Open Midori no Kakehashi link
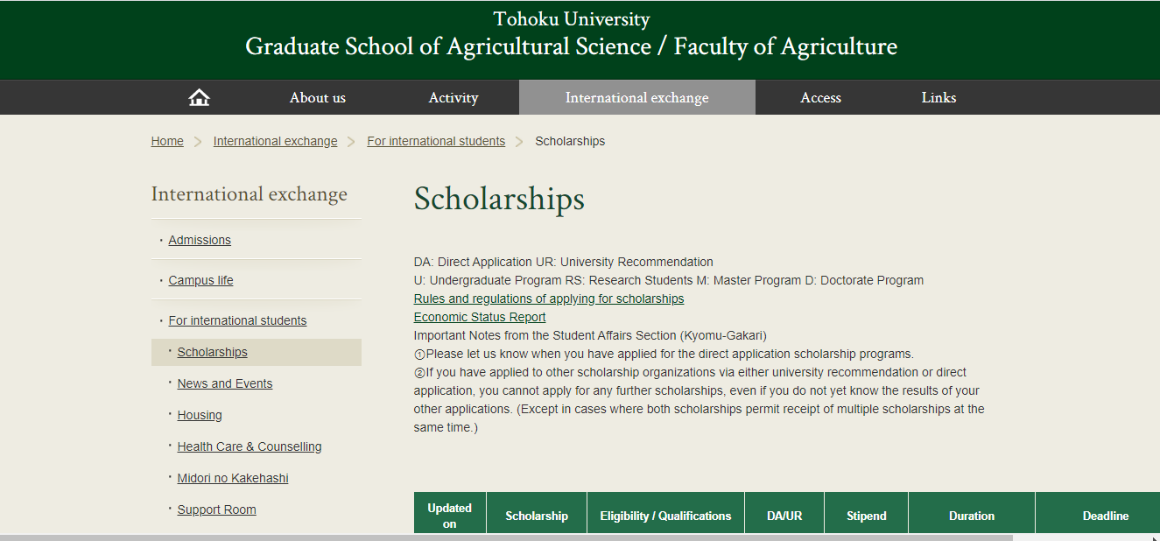Screen dimensions: 1160x541 [233, 478]
